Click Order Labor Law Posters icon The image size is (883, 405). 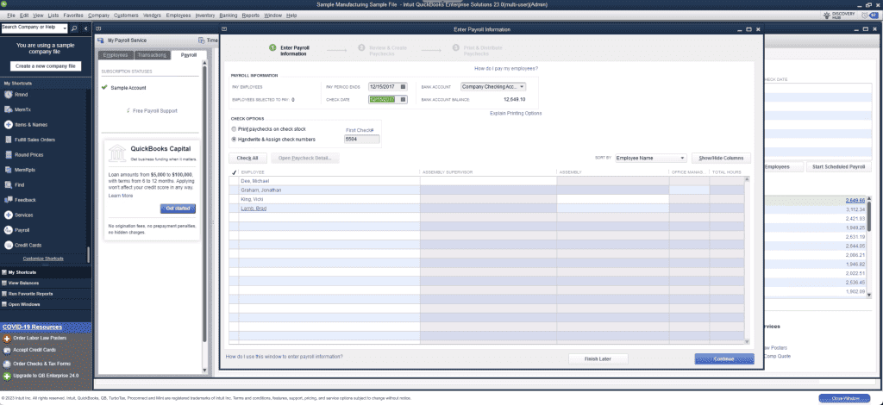point(7,339)
